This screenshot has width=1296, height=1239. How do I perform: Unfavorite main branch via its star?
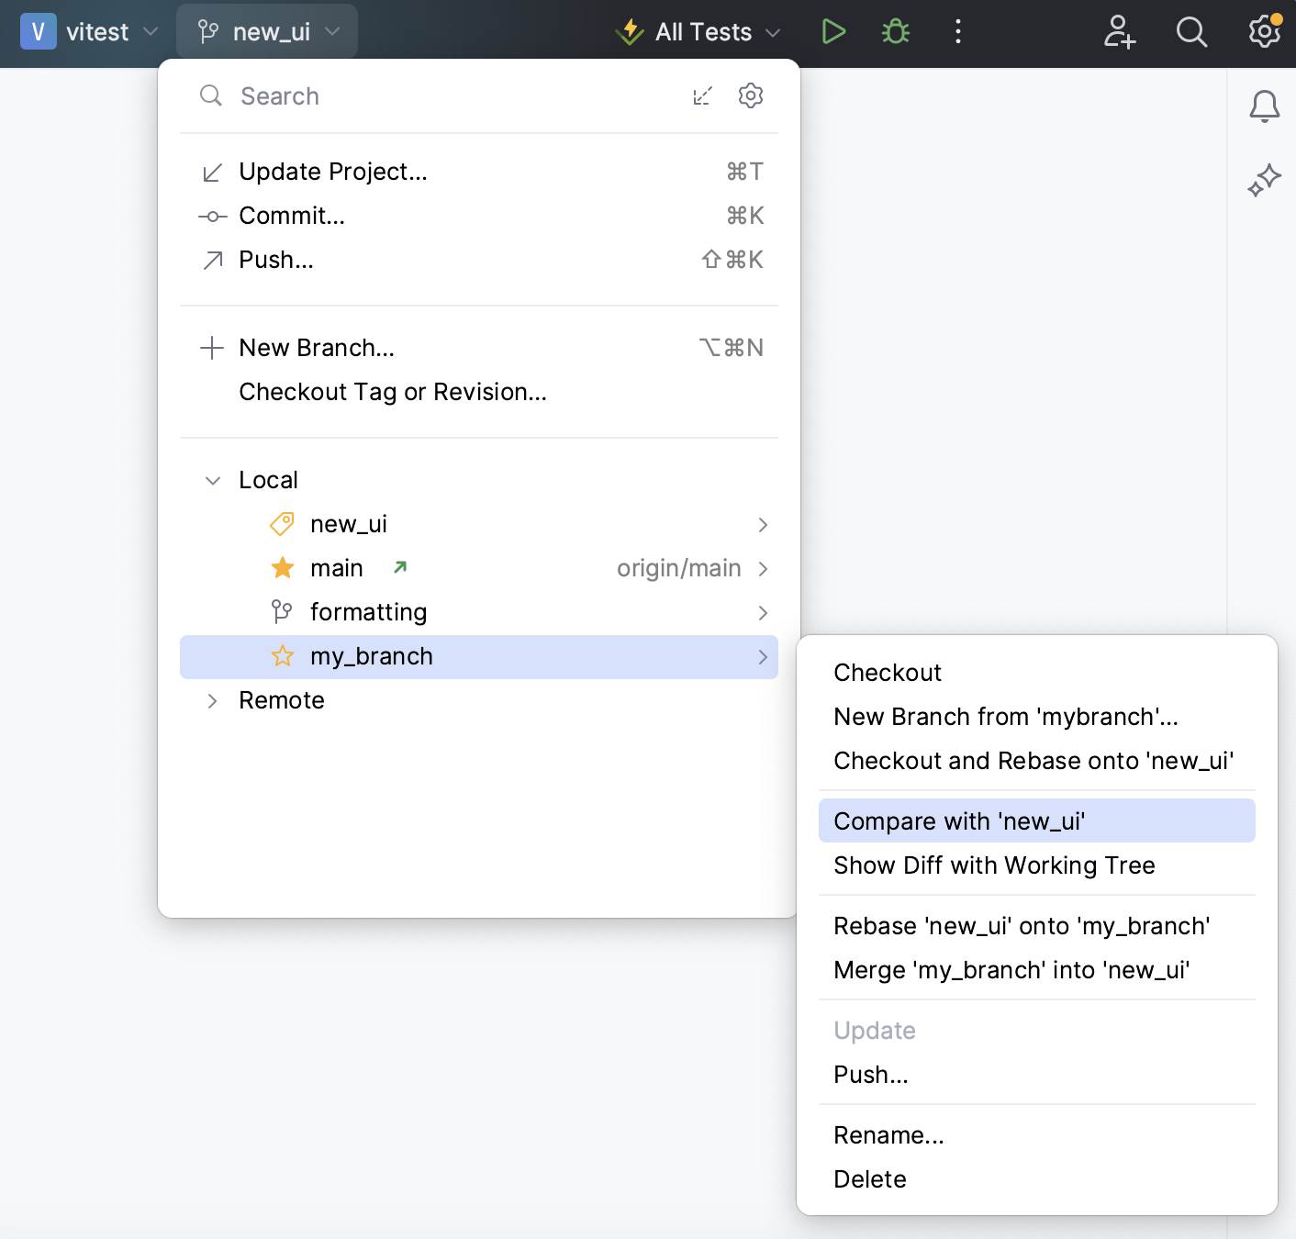tap(283, 569)
